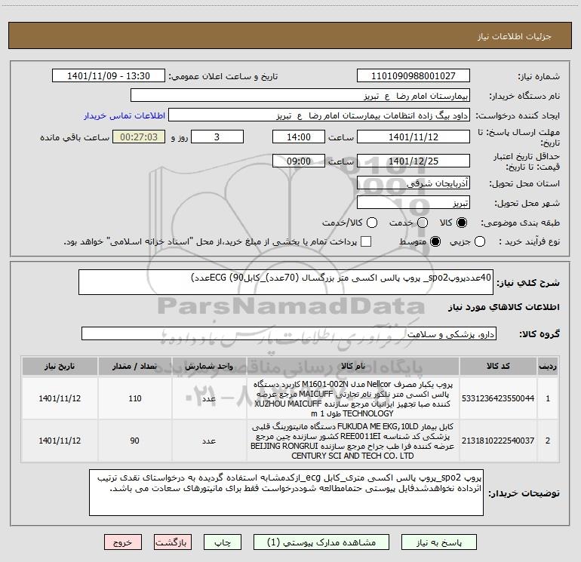This screenshot has height=562, width=581.
Task: Click the شماره نیاز field 1101090988001027
Action: (413, 76)
